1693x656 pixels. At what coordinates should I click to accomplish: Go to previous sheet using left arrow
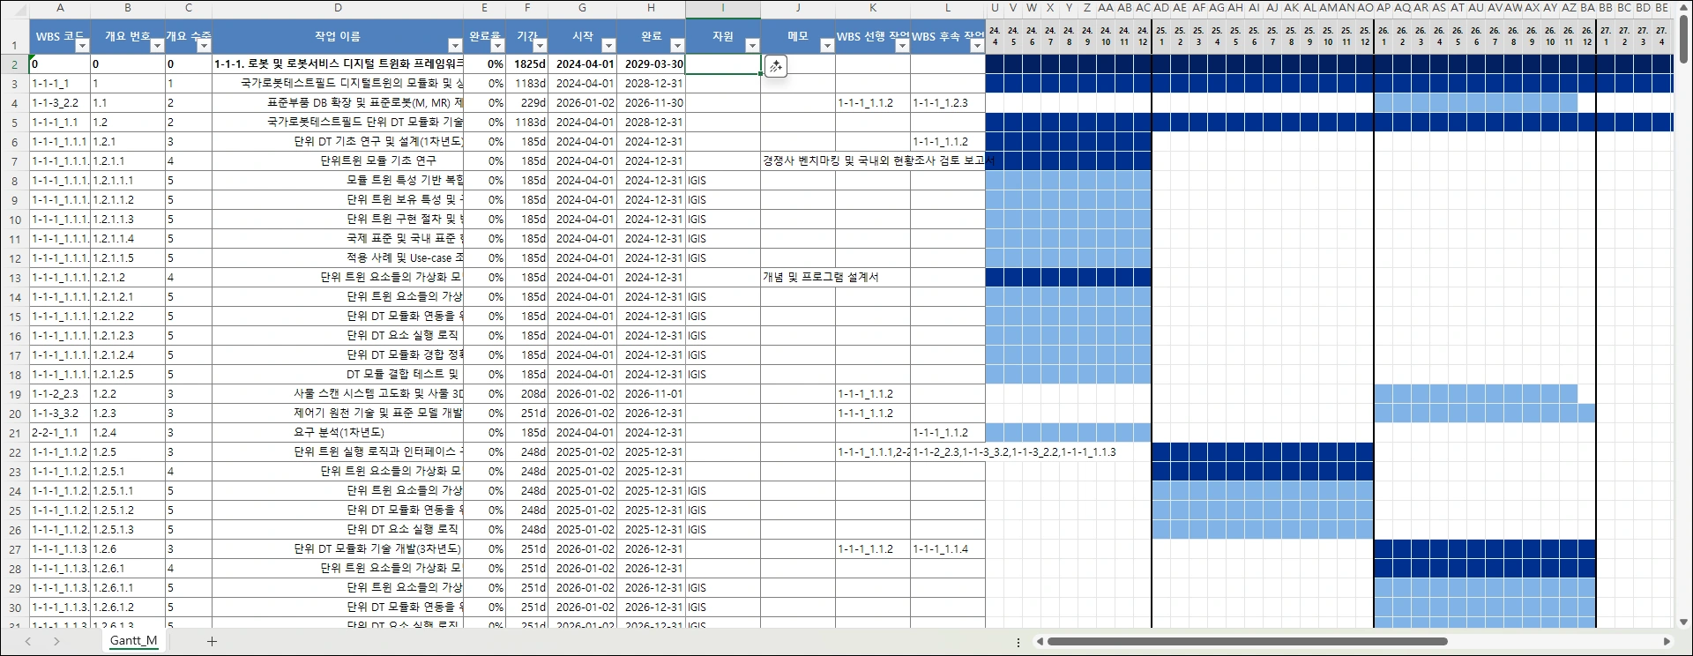[28, 641]
